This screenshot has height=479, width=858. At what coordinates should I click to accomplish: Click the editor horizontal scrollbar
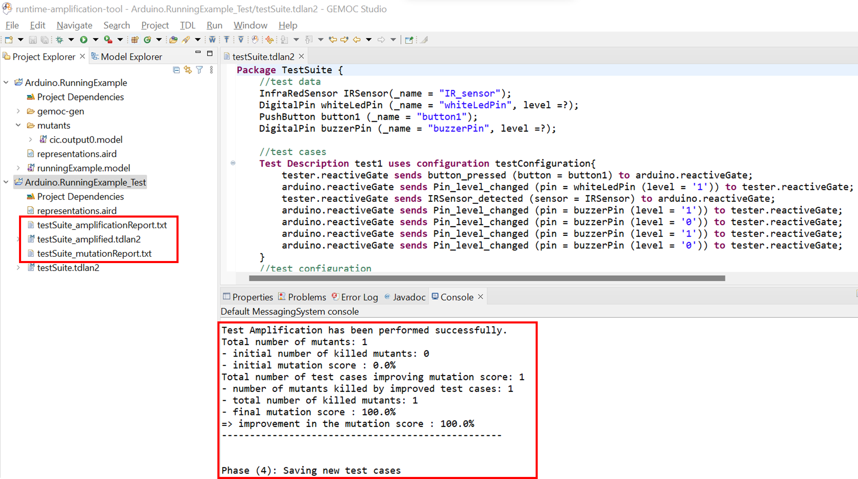(487, 278)
